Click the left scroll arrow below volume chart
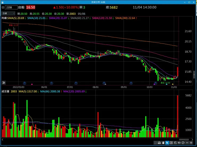This screenshot has width=197, height=147. 2,140
